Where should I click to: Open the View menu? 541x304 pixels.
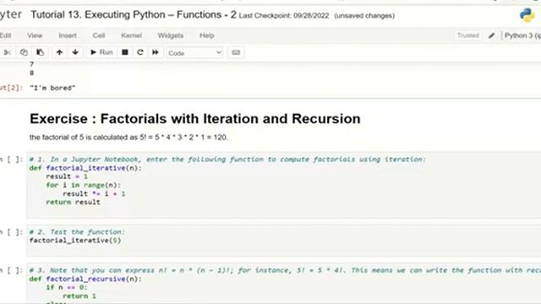click(x=35, y=35)
